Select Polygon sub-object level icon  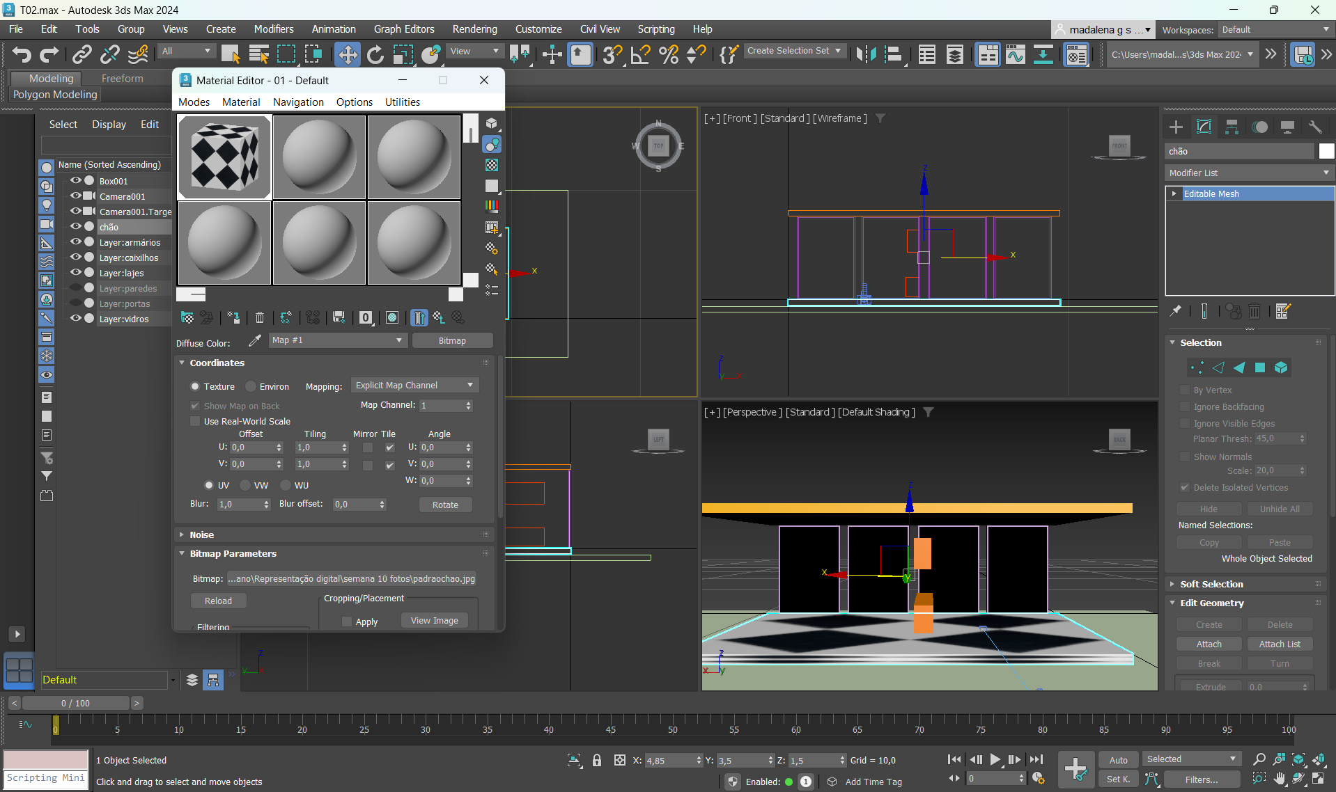[x=1259, y=367]
